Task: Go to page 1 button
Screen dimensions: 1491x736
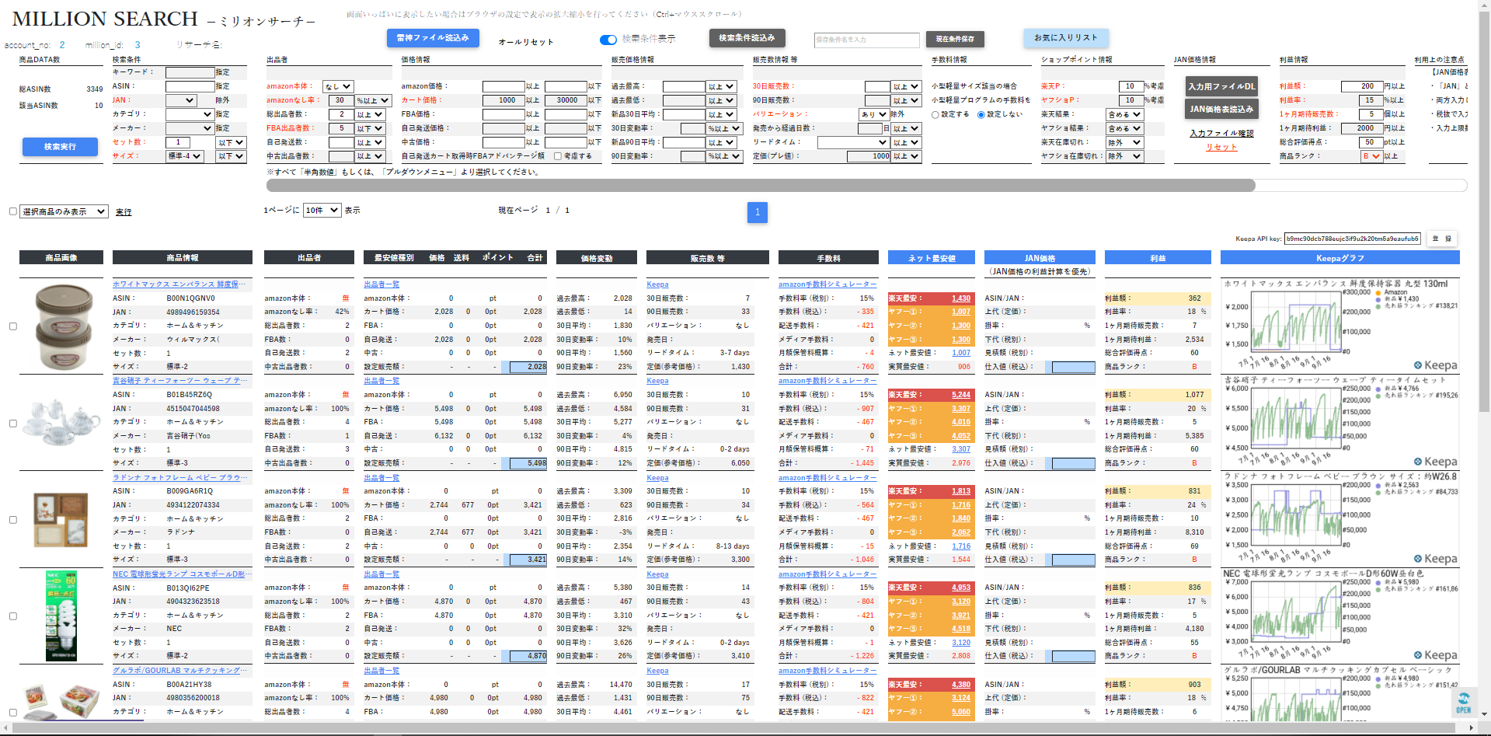Action: click(x=758, y=212)
